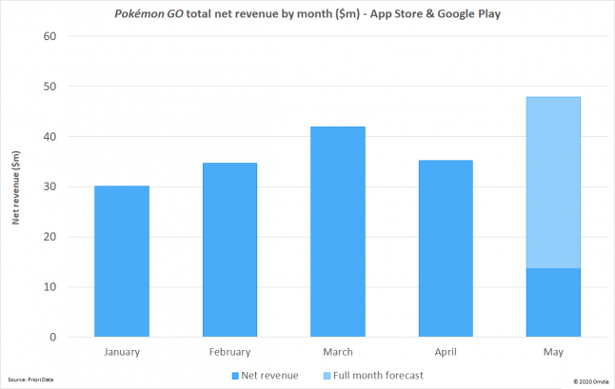Image resolution: width=615 pixels, height=389 pixels.
Task: Click the Pokémon GO chart title
Action: point(307,13)
